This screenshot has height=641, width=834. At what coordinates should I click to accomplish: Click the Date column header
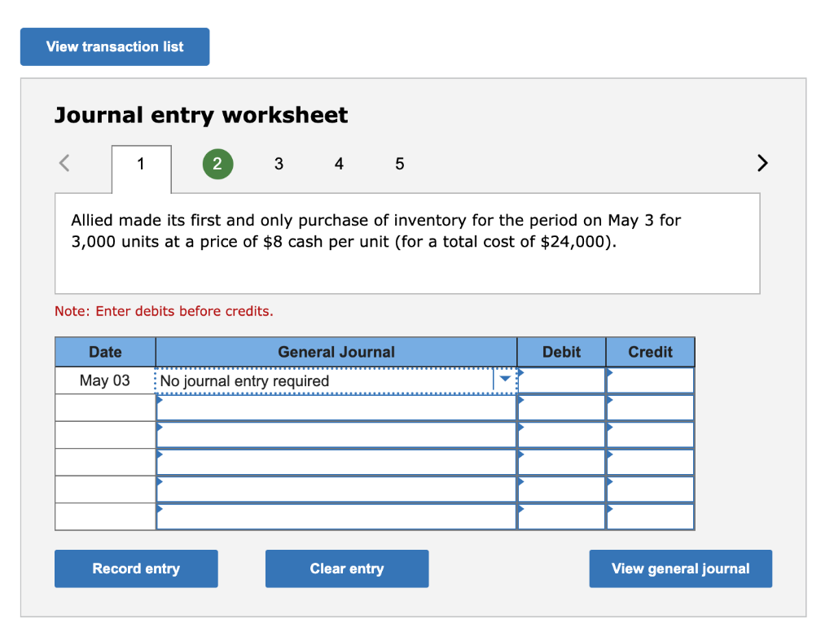pos(105,352)
